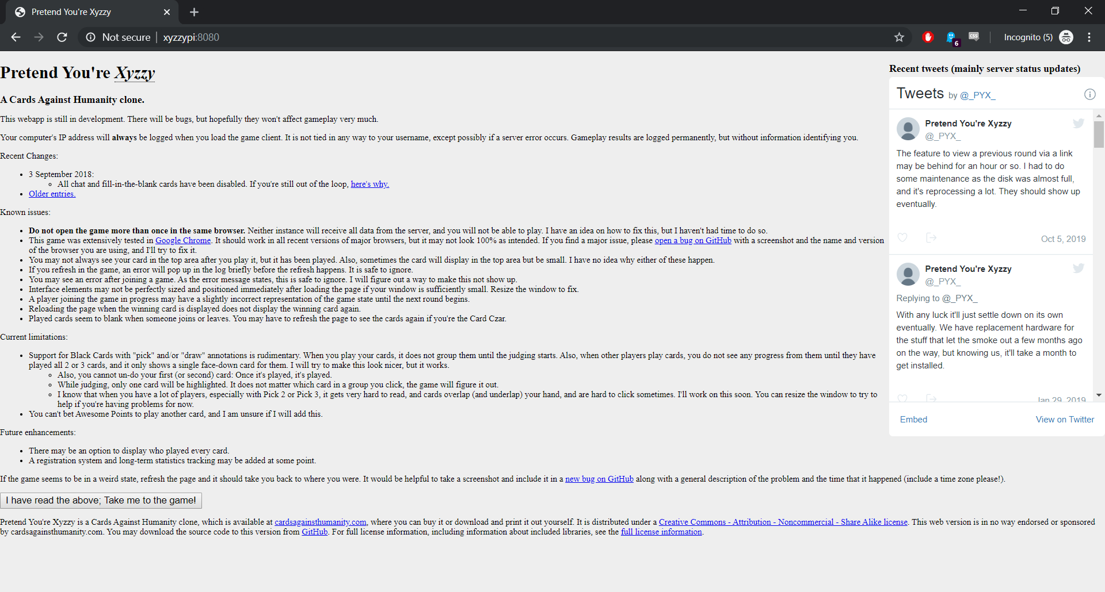Viewport: 1105px width, 592px height.
Task: Click the 'Future enhancements:' label
Action: click(38, 432)
